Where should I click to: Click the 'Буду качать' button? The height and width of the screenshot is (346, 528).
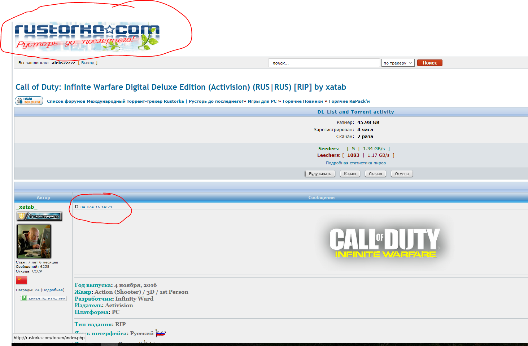320,174
